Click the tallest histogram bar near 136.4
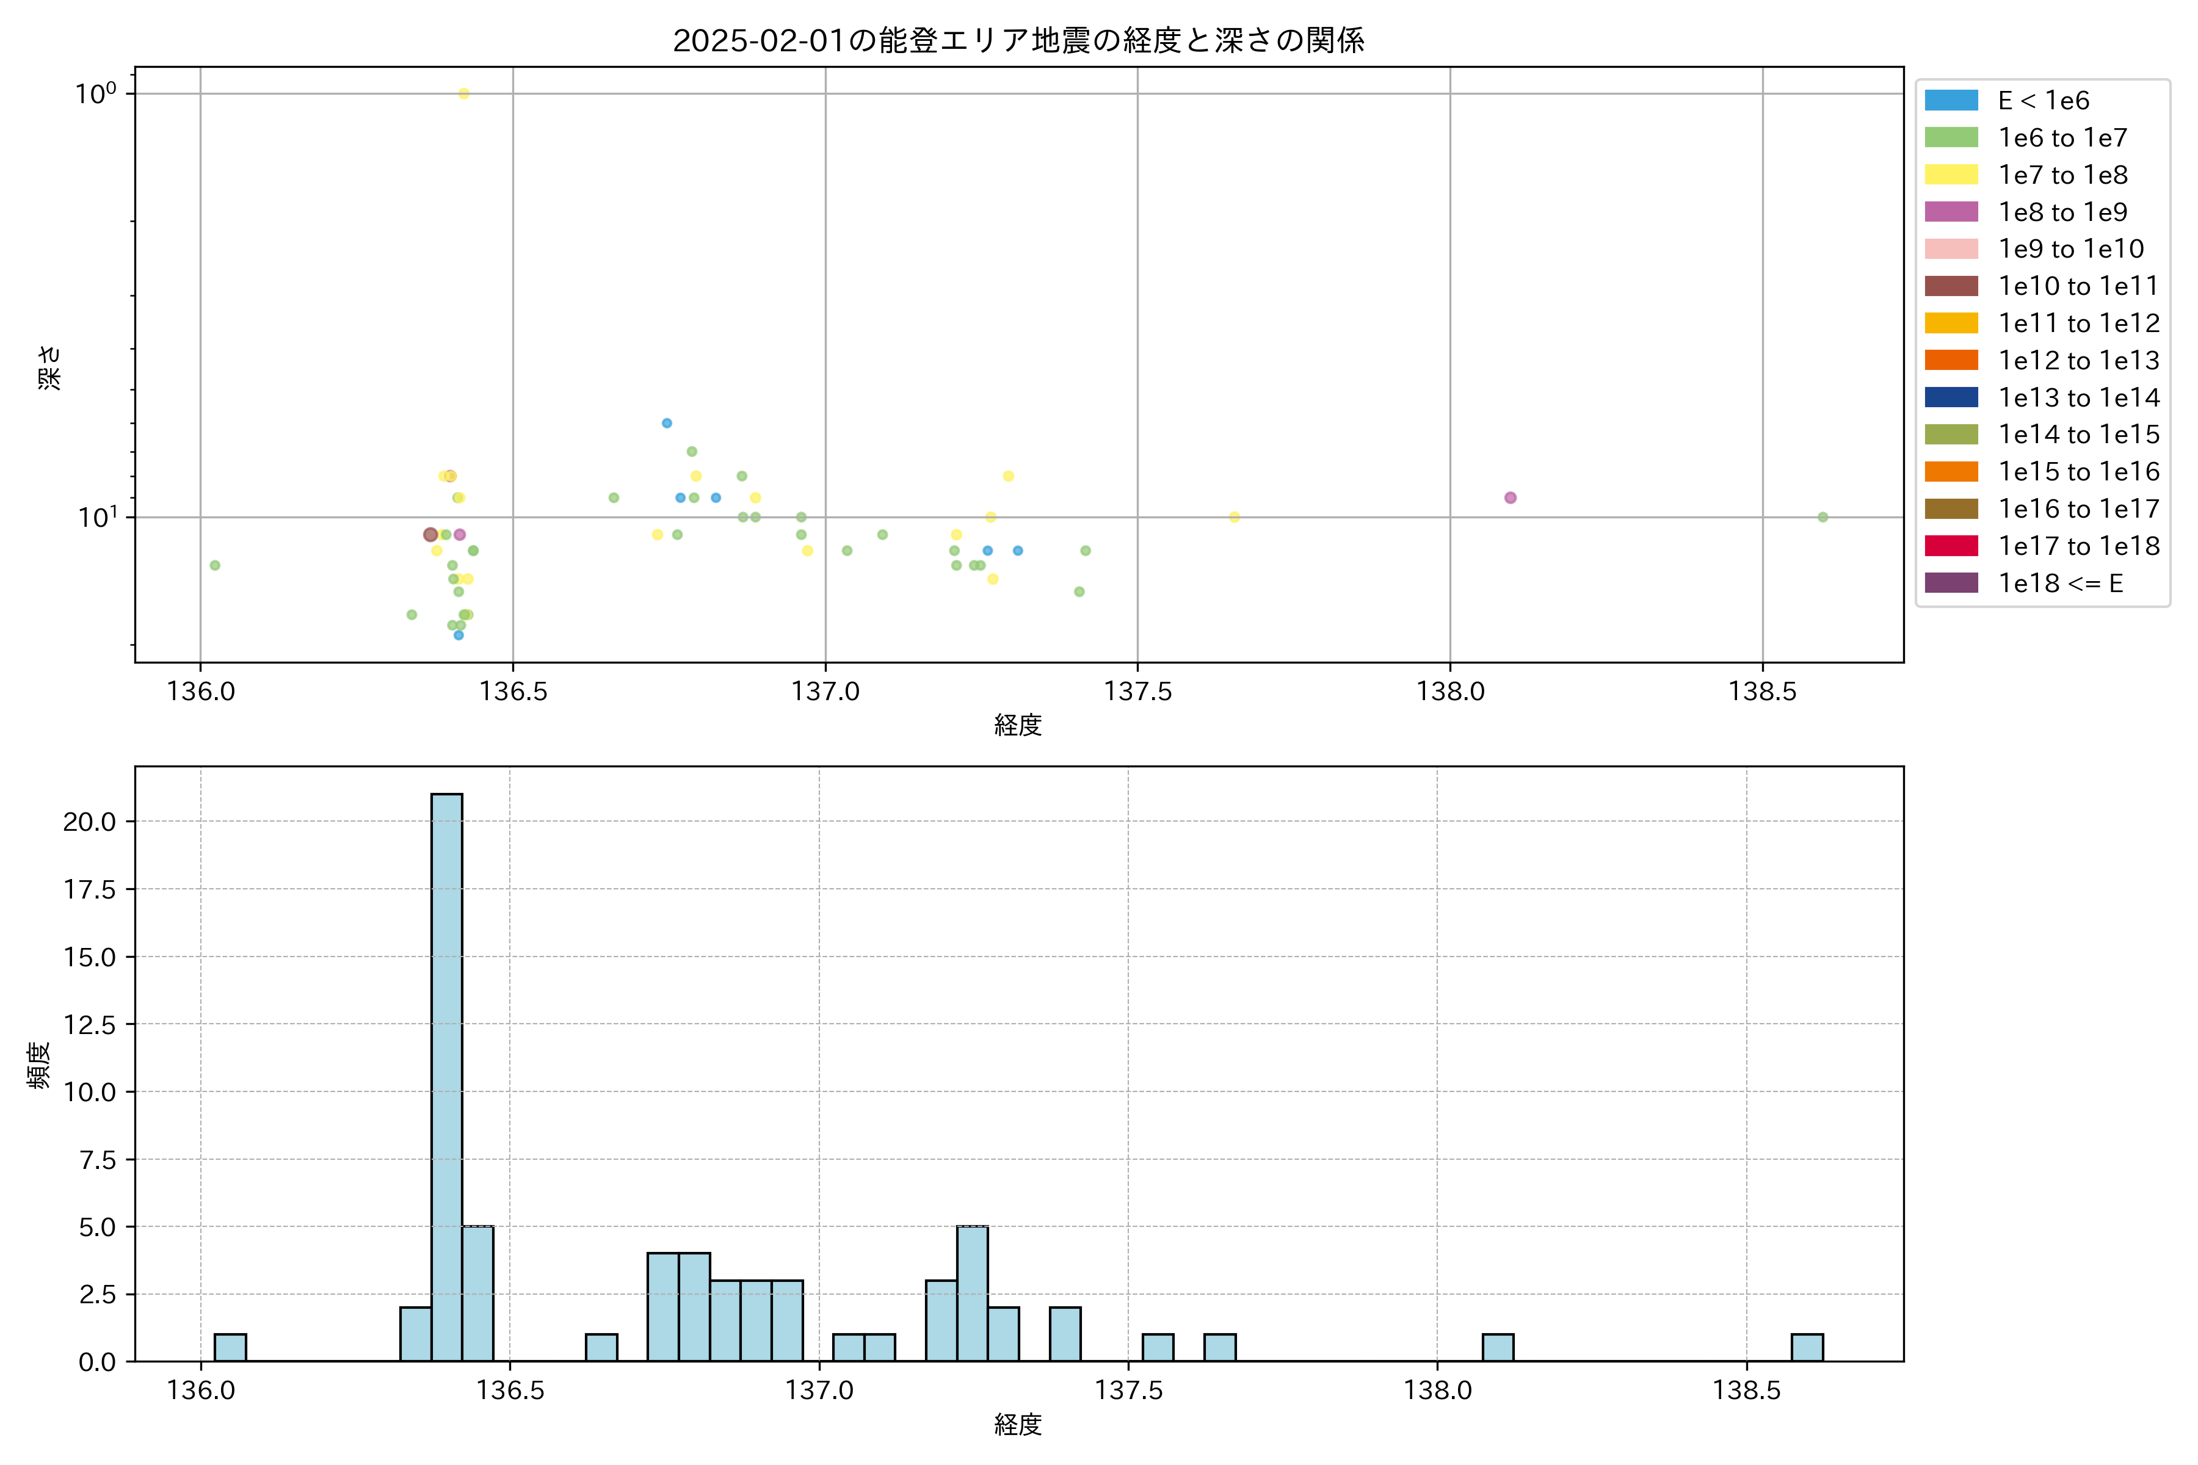The height and width of the screenshot is (1465, 2198). (446, 1074)
